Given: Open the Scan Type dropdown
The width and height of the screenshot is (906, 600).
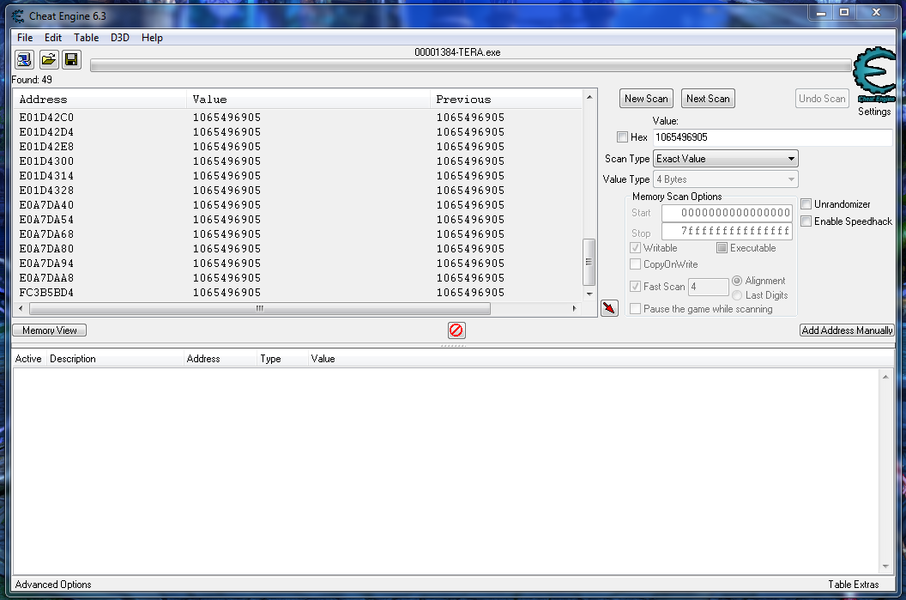Looking at the screenshot, I should [x=725, y=159].
